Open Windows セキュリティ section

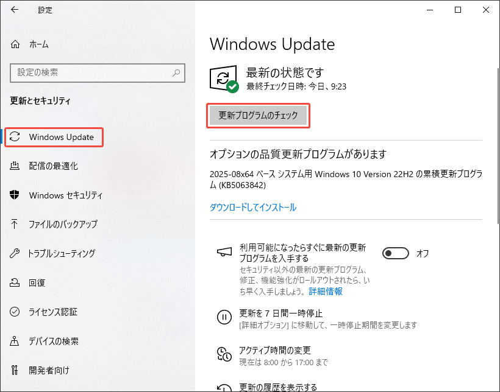(x=66, y=195)
